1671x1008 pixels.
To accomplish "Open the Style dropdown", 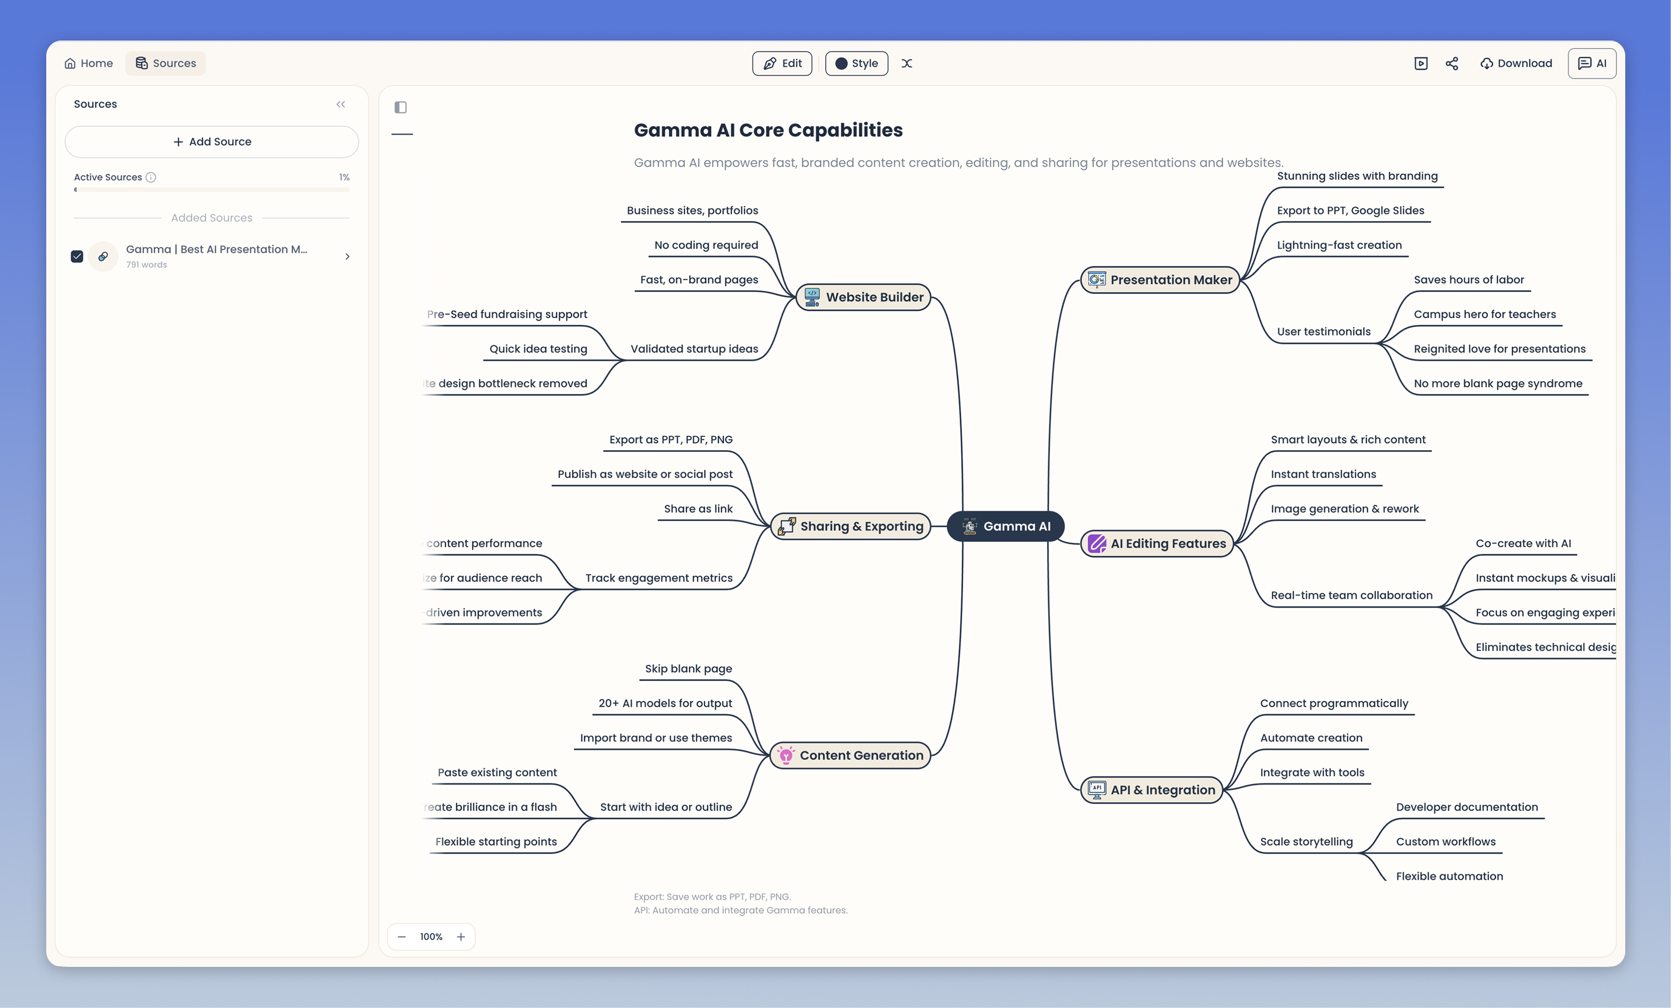I will 856,63.
